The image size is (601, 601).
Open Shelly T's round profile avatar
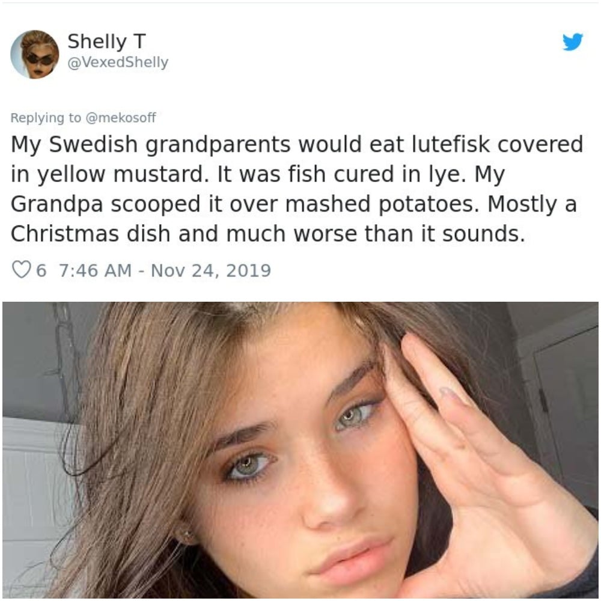[35, 55]
